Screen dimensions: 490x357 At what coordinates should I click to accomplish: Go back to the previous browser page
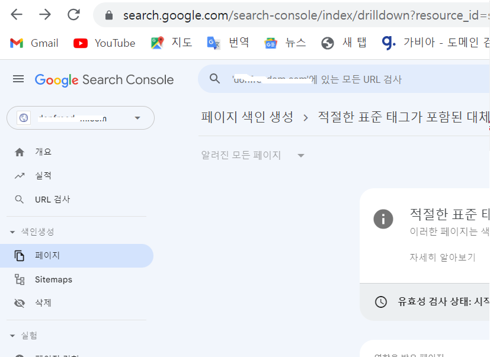click(17, 14)
